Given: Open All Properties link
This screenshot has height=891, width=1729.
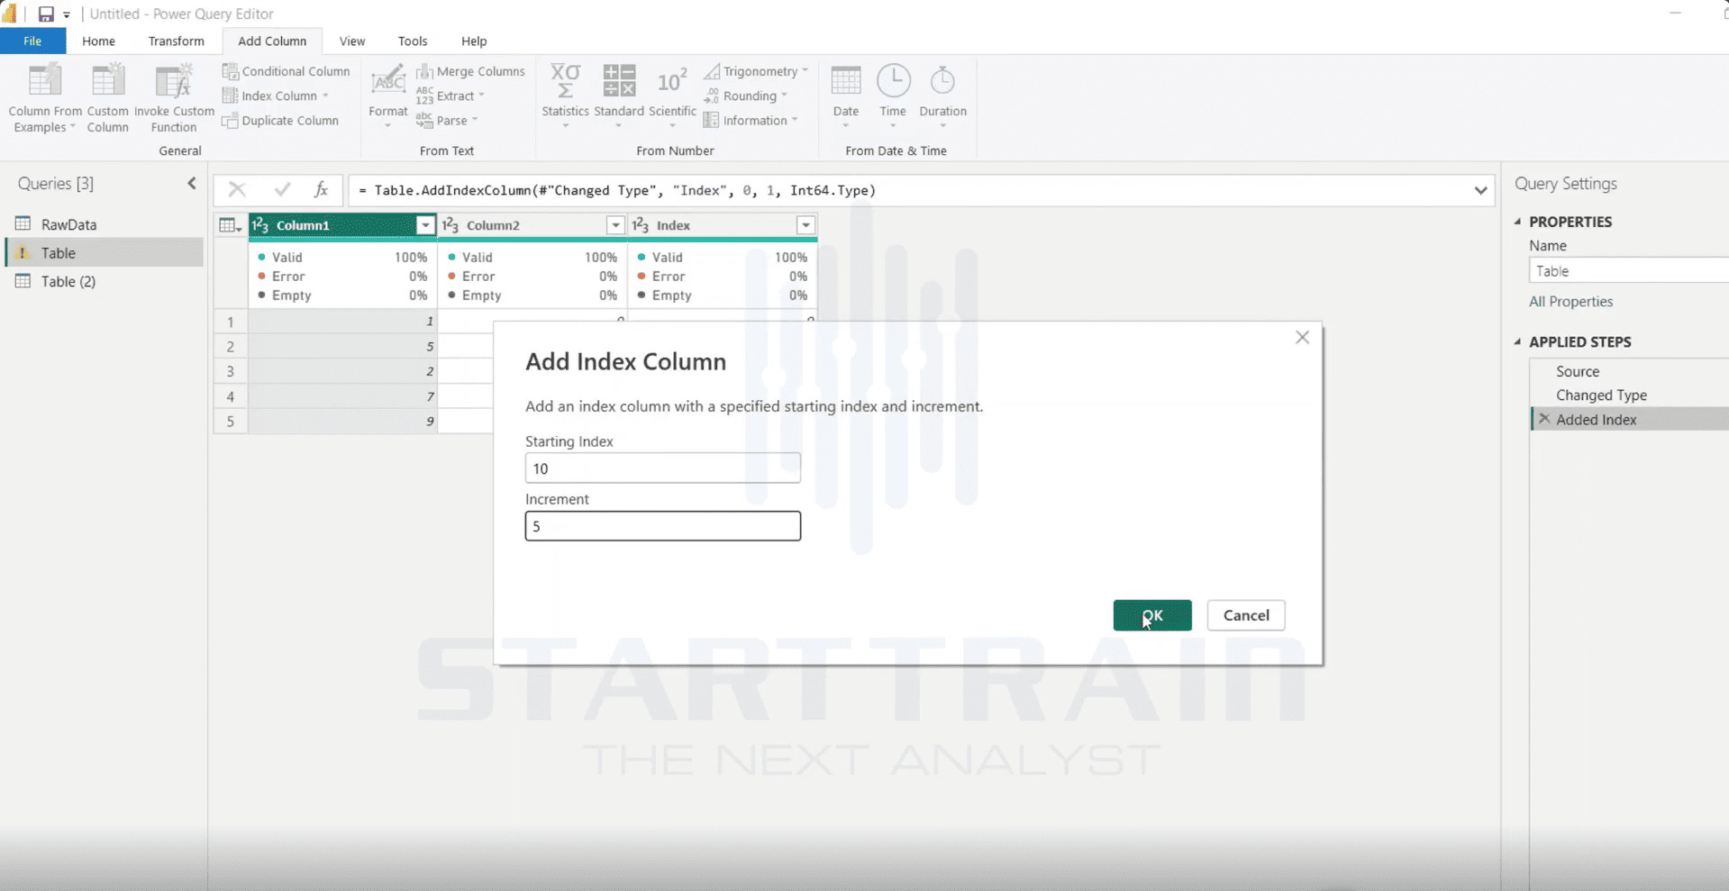Looking at the screenshot, I should (1570, 302).
